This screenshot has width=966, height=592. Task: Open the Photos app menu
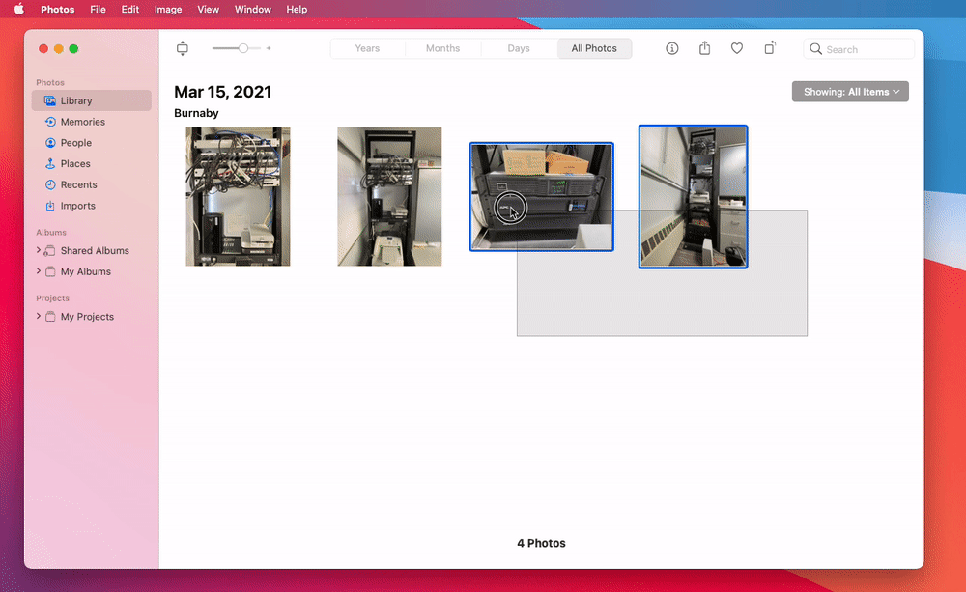[57, 10]
